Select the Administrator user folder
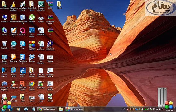Image resolution: width=176 pixels, height=112 pixels. tap(4, 5)
